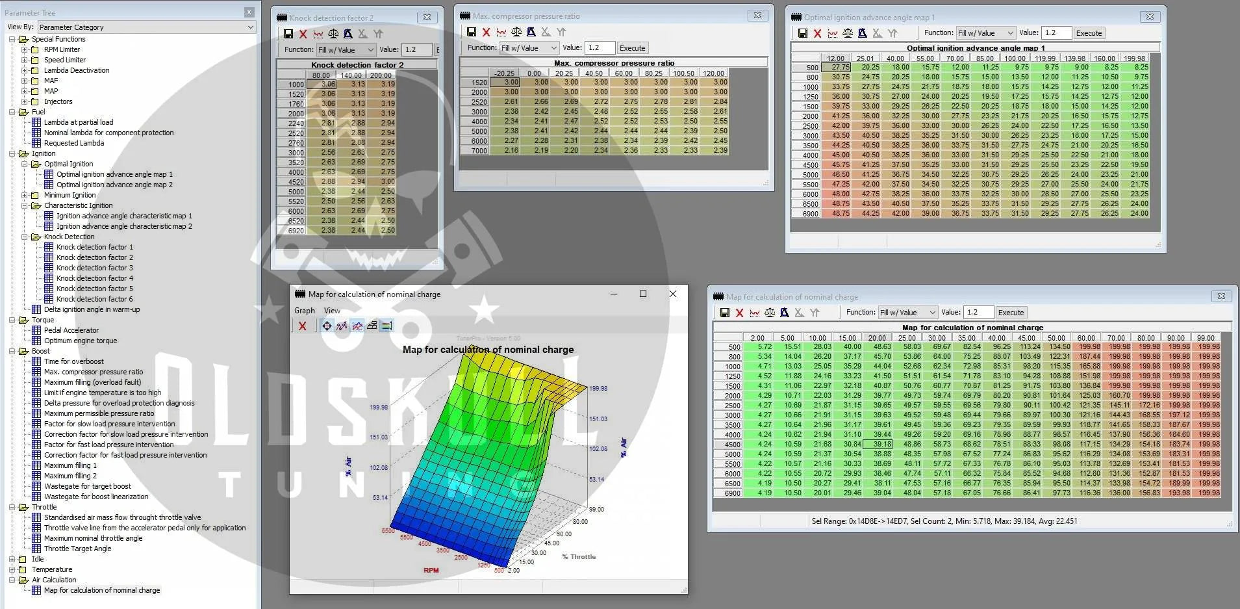Click the 3D surface icon in graph toolbar
Screen dimensions: 1240x609
point(372,326)
